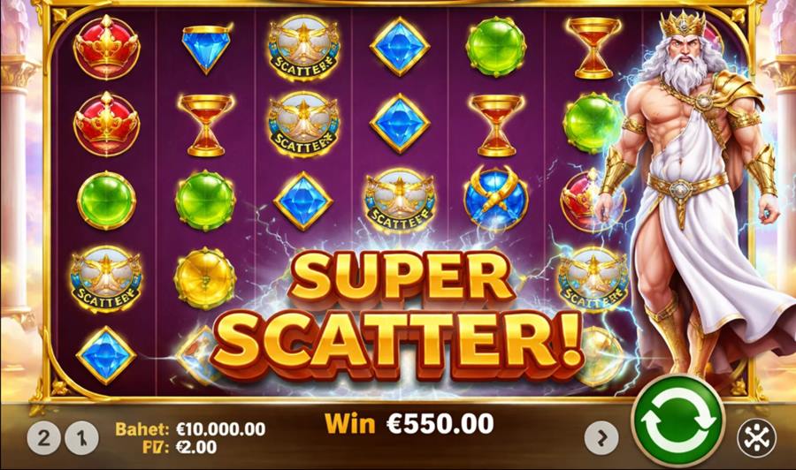Open the crossed-tools settings icon

pyautogui.click(x=756, y=437)
